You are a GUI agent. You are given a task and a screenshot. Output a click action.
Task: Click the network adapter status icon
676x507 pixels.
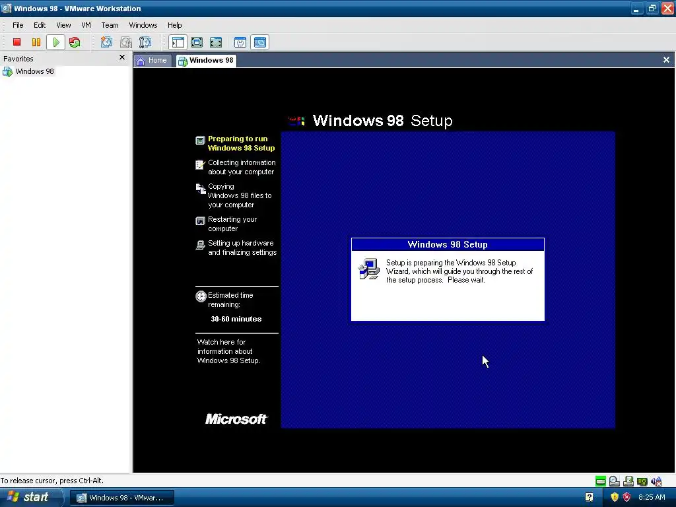coord(642,481)
